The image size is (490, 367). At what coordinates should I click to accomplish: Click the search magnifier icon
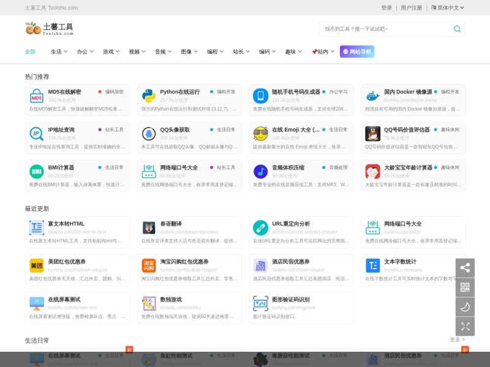click(x=457, y=29)
